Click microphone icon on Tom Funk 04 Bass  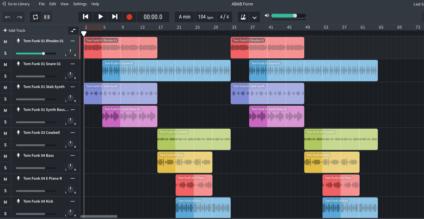(x=18, y=155)
